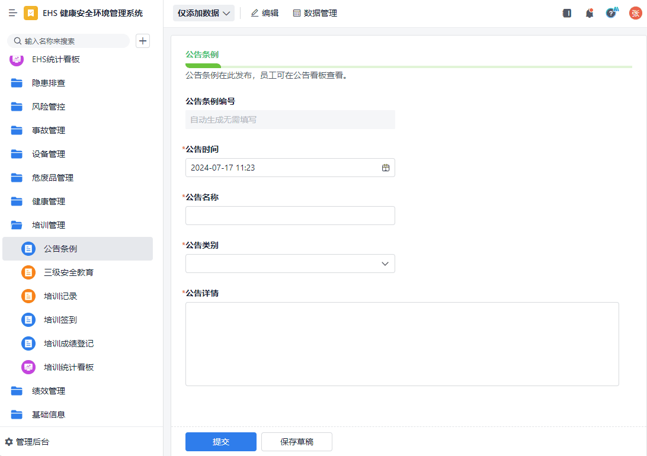Image resolution: width=647 pixels, height=456 pixels.
Task: Click the 培训统计看板 purple dashboard icon
Action: pyautogui.click(x=28, y=367)
